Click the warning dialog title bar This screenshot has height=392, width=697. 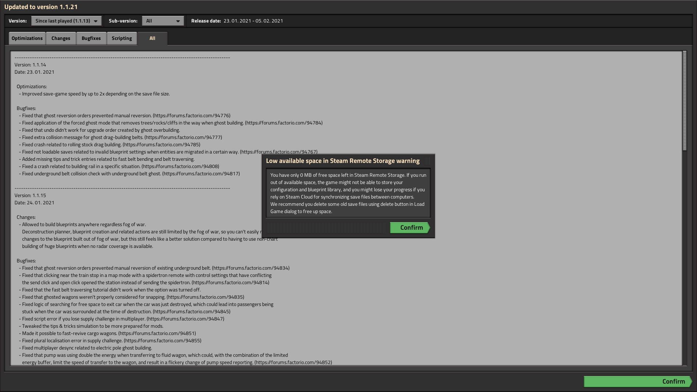342,161
